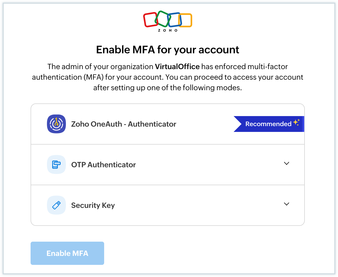338x277 pixels.
Task: Click the OTP Authenticator text label
Action: click(103, 165)
